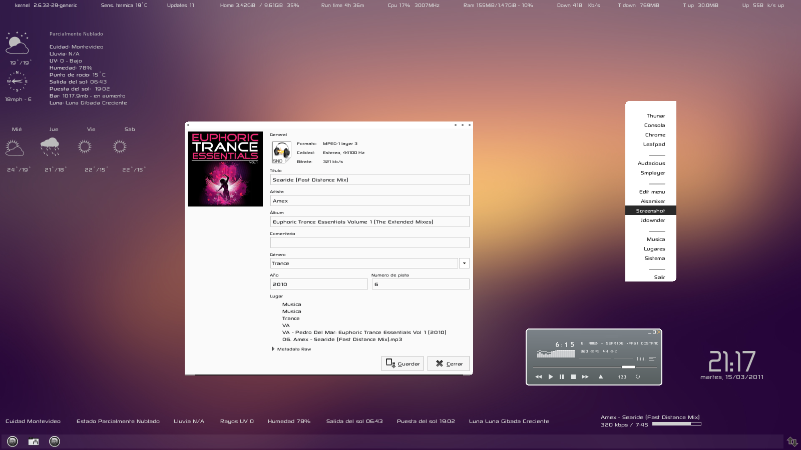The width and height of the screenshot is (801, 450).
Task: Click the play button in Audacious
Action: point(550,377)
